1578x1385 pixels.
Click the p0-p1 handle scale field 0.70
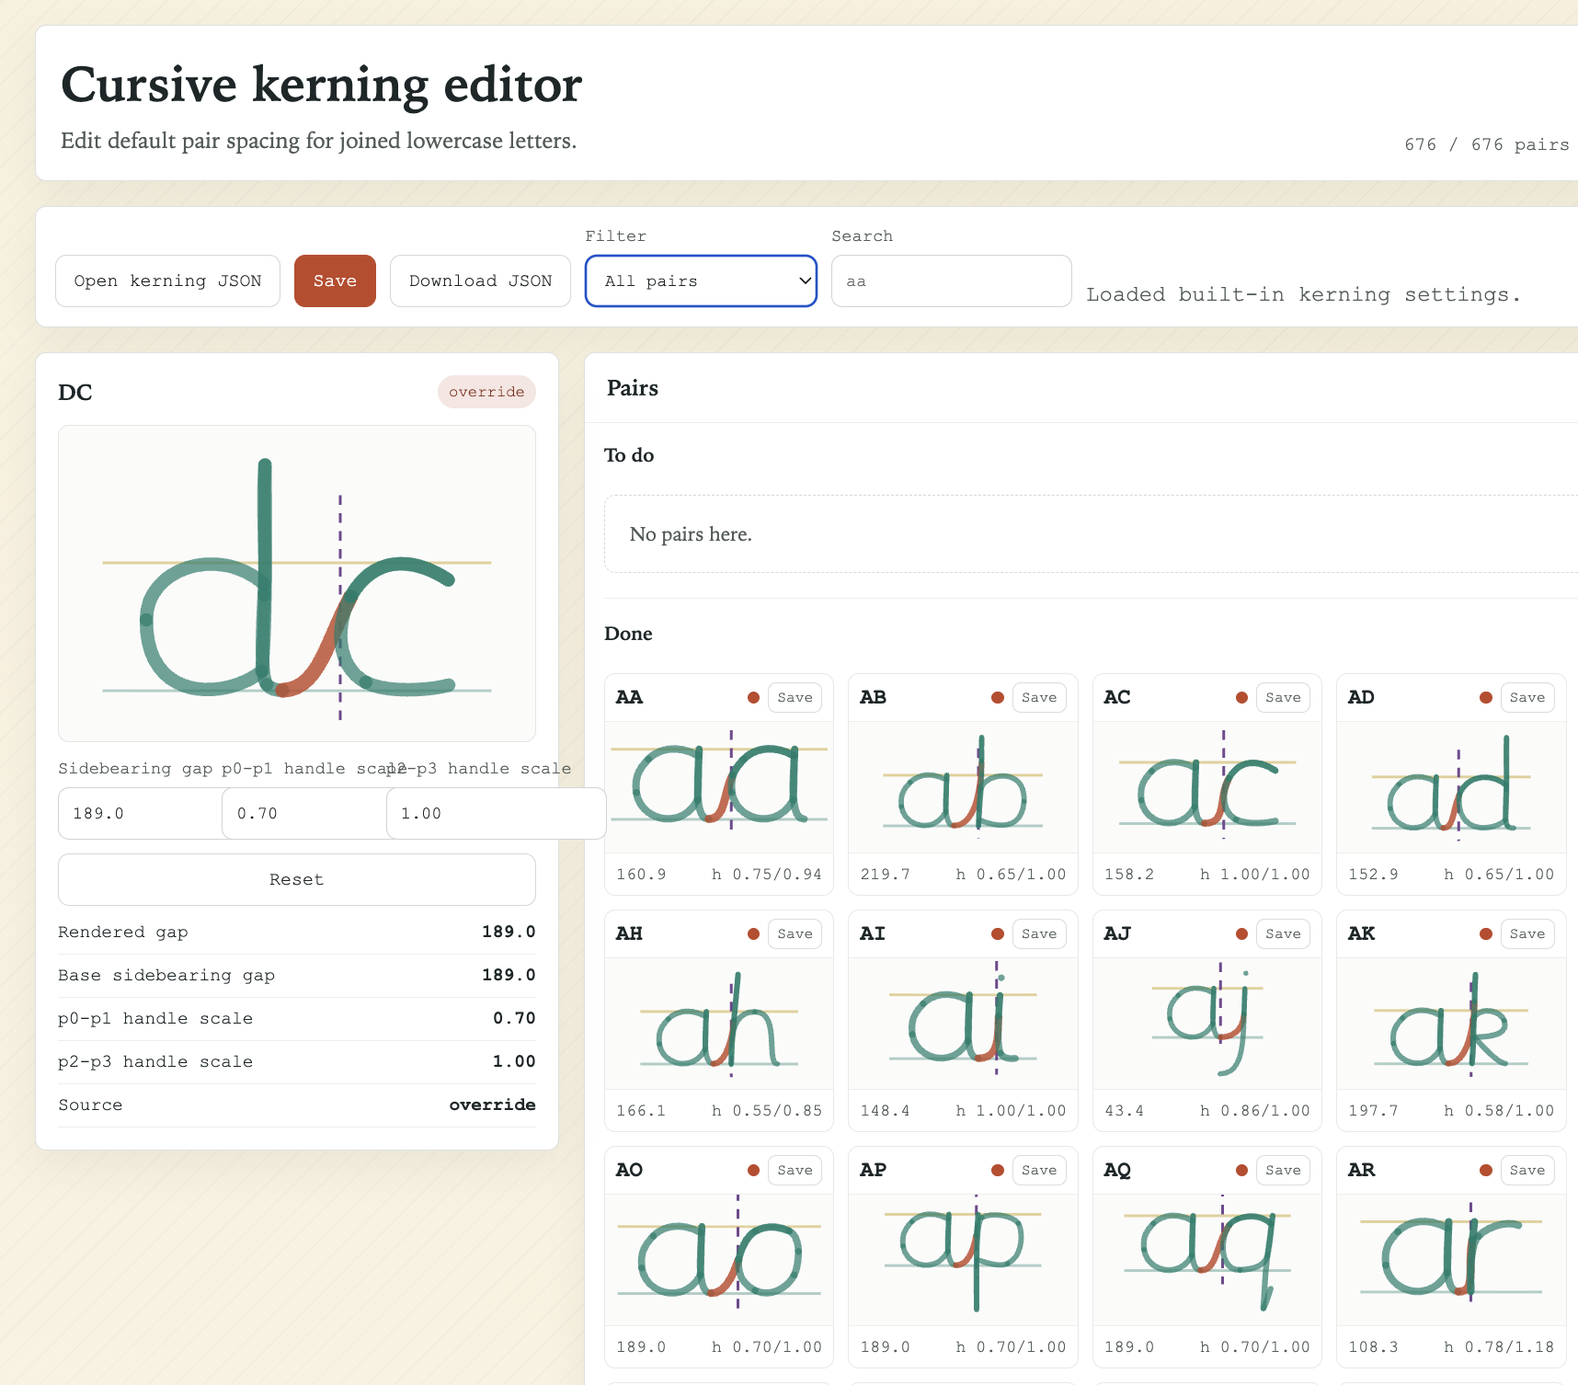tap(303, 814)
